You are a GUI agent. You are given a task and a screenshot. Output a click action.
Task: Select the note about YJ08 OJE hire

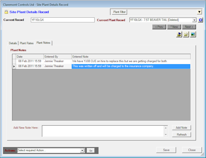tap(120, 61)
